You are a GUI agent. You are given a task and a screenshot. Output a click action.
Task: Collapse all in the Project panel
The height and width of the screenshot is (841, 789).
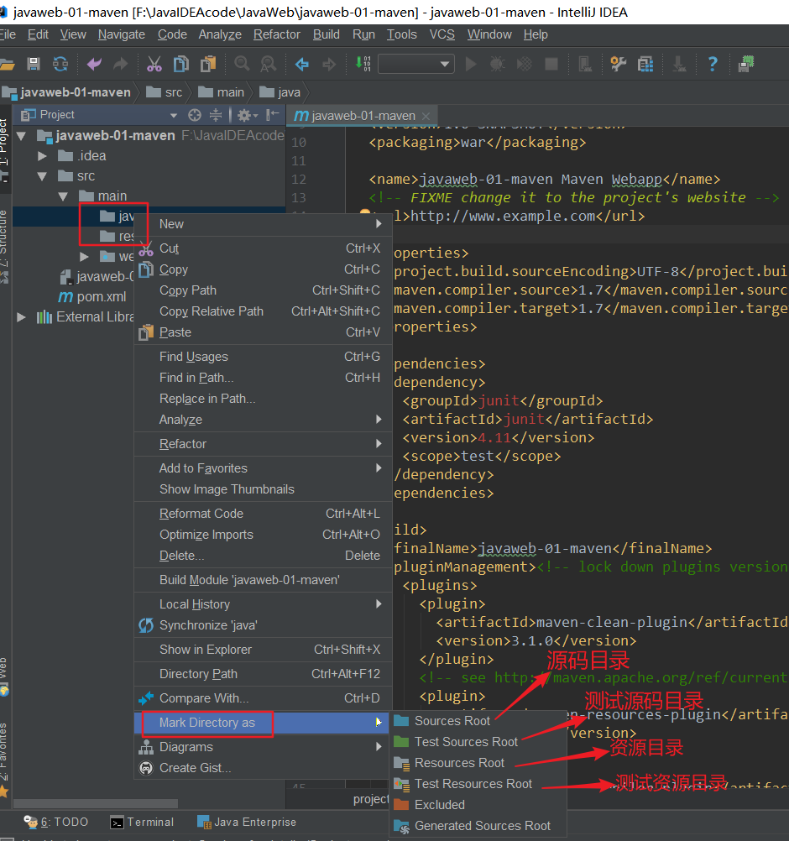pos(216,115)
